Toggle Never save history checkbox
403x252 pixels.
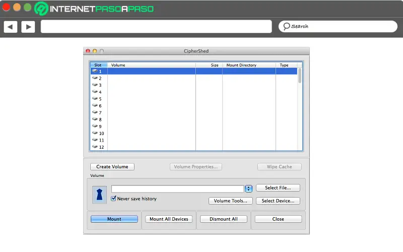click(x=114, y=198)
